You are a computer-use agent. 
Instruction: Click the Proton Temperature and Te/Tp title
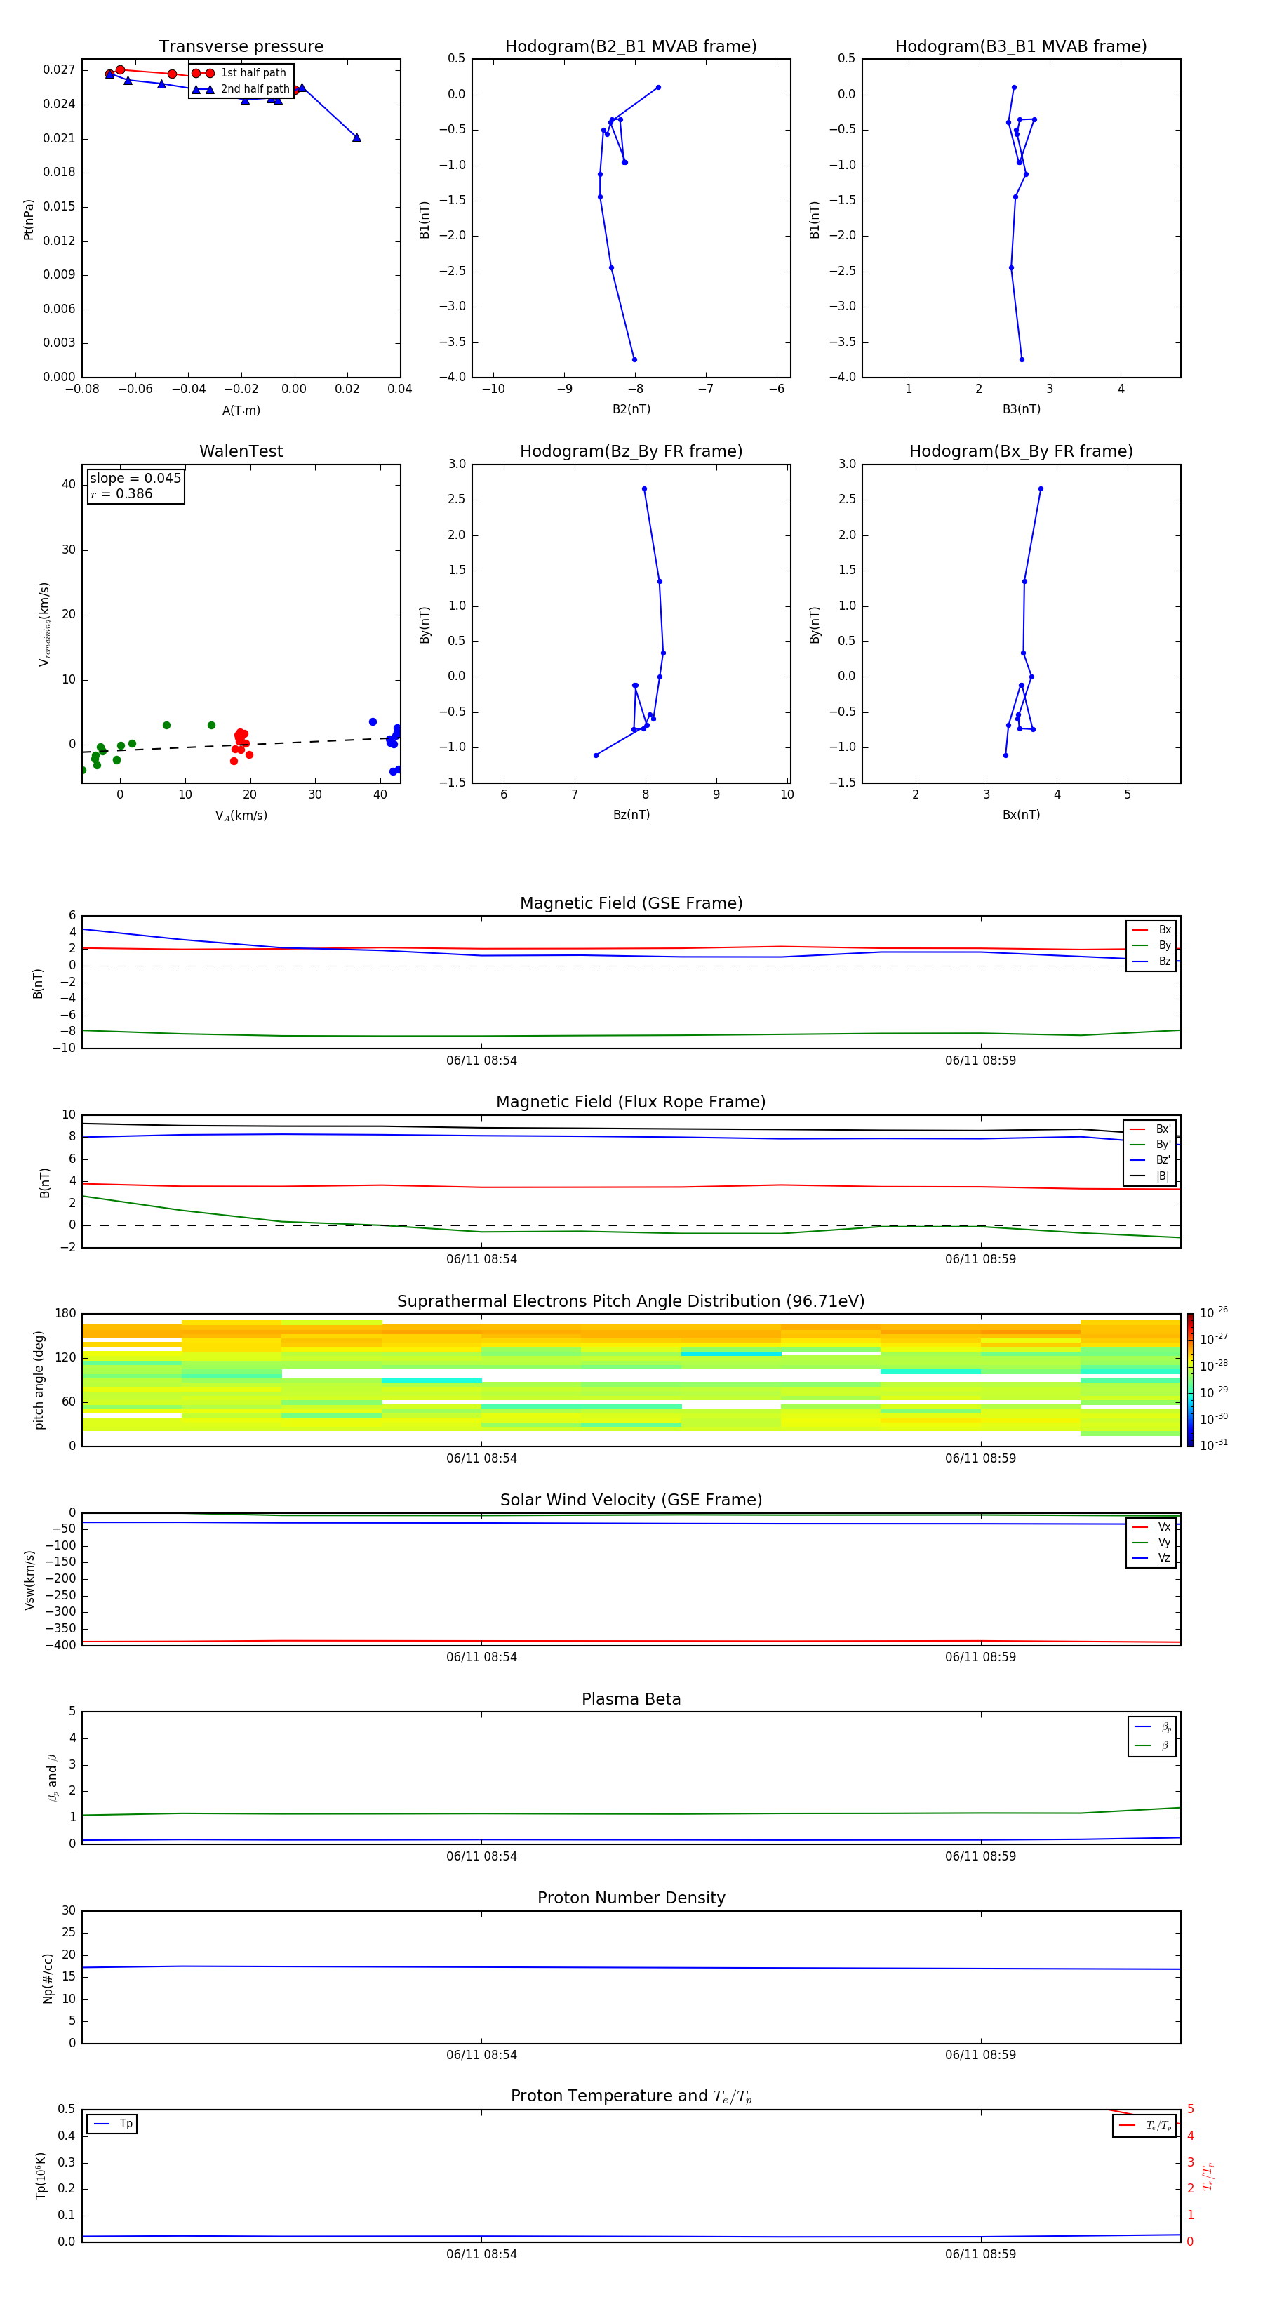[631, 2096]
